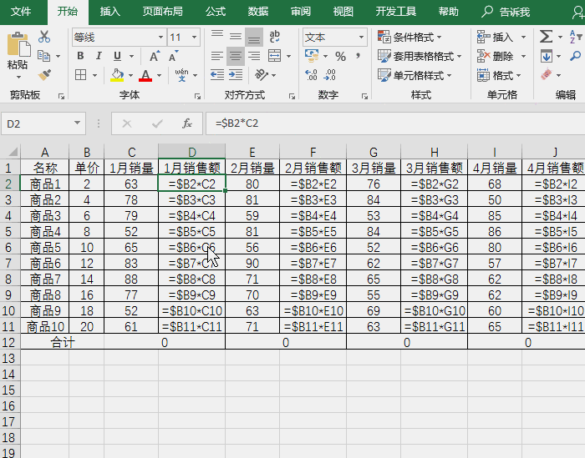Toggle Italic formatting
The height and width of the screenshot is (458, 585).
point(99,56)
